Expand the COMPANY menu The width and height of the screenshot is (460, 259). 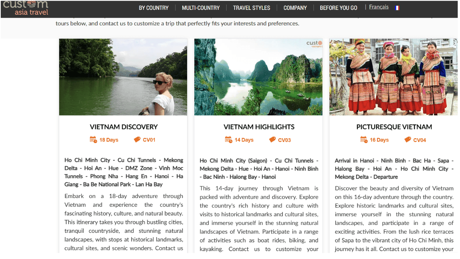point(295,8)
